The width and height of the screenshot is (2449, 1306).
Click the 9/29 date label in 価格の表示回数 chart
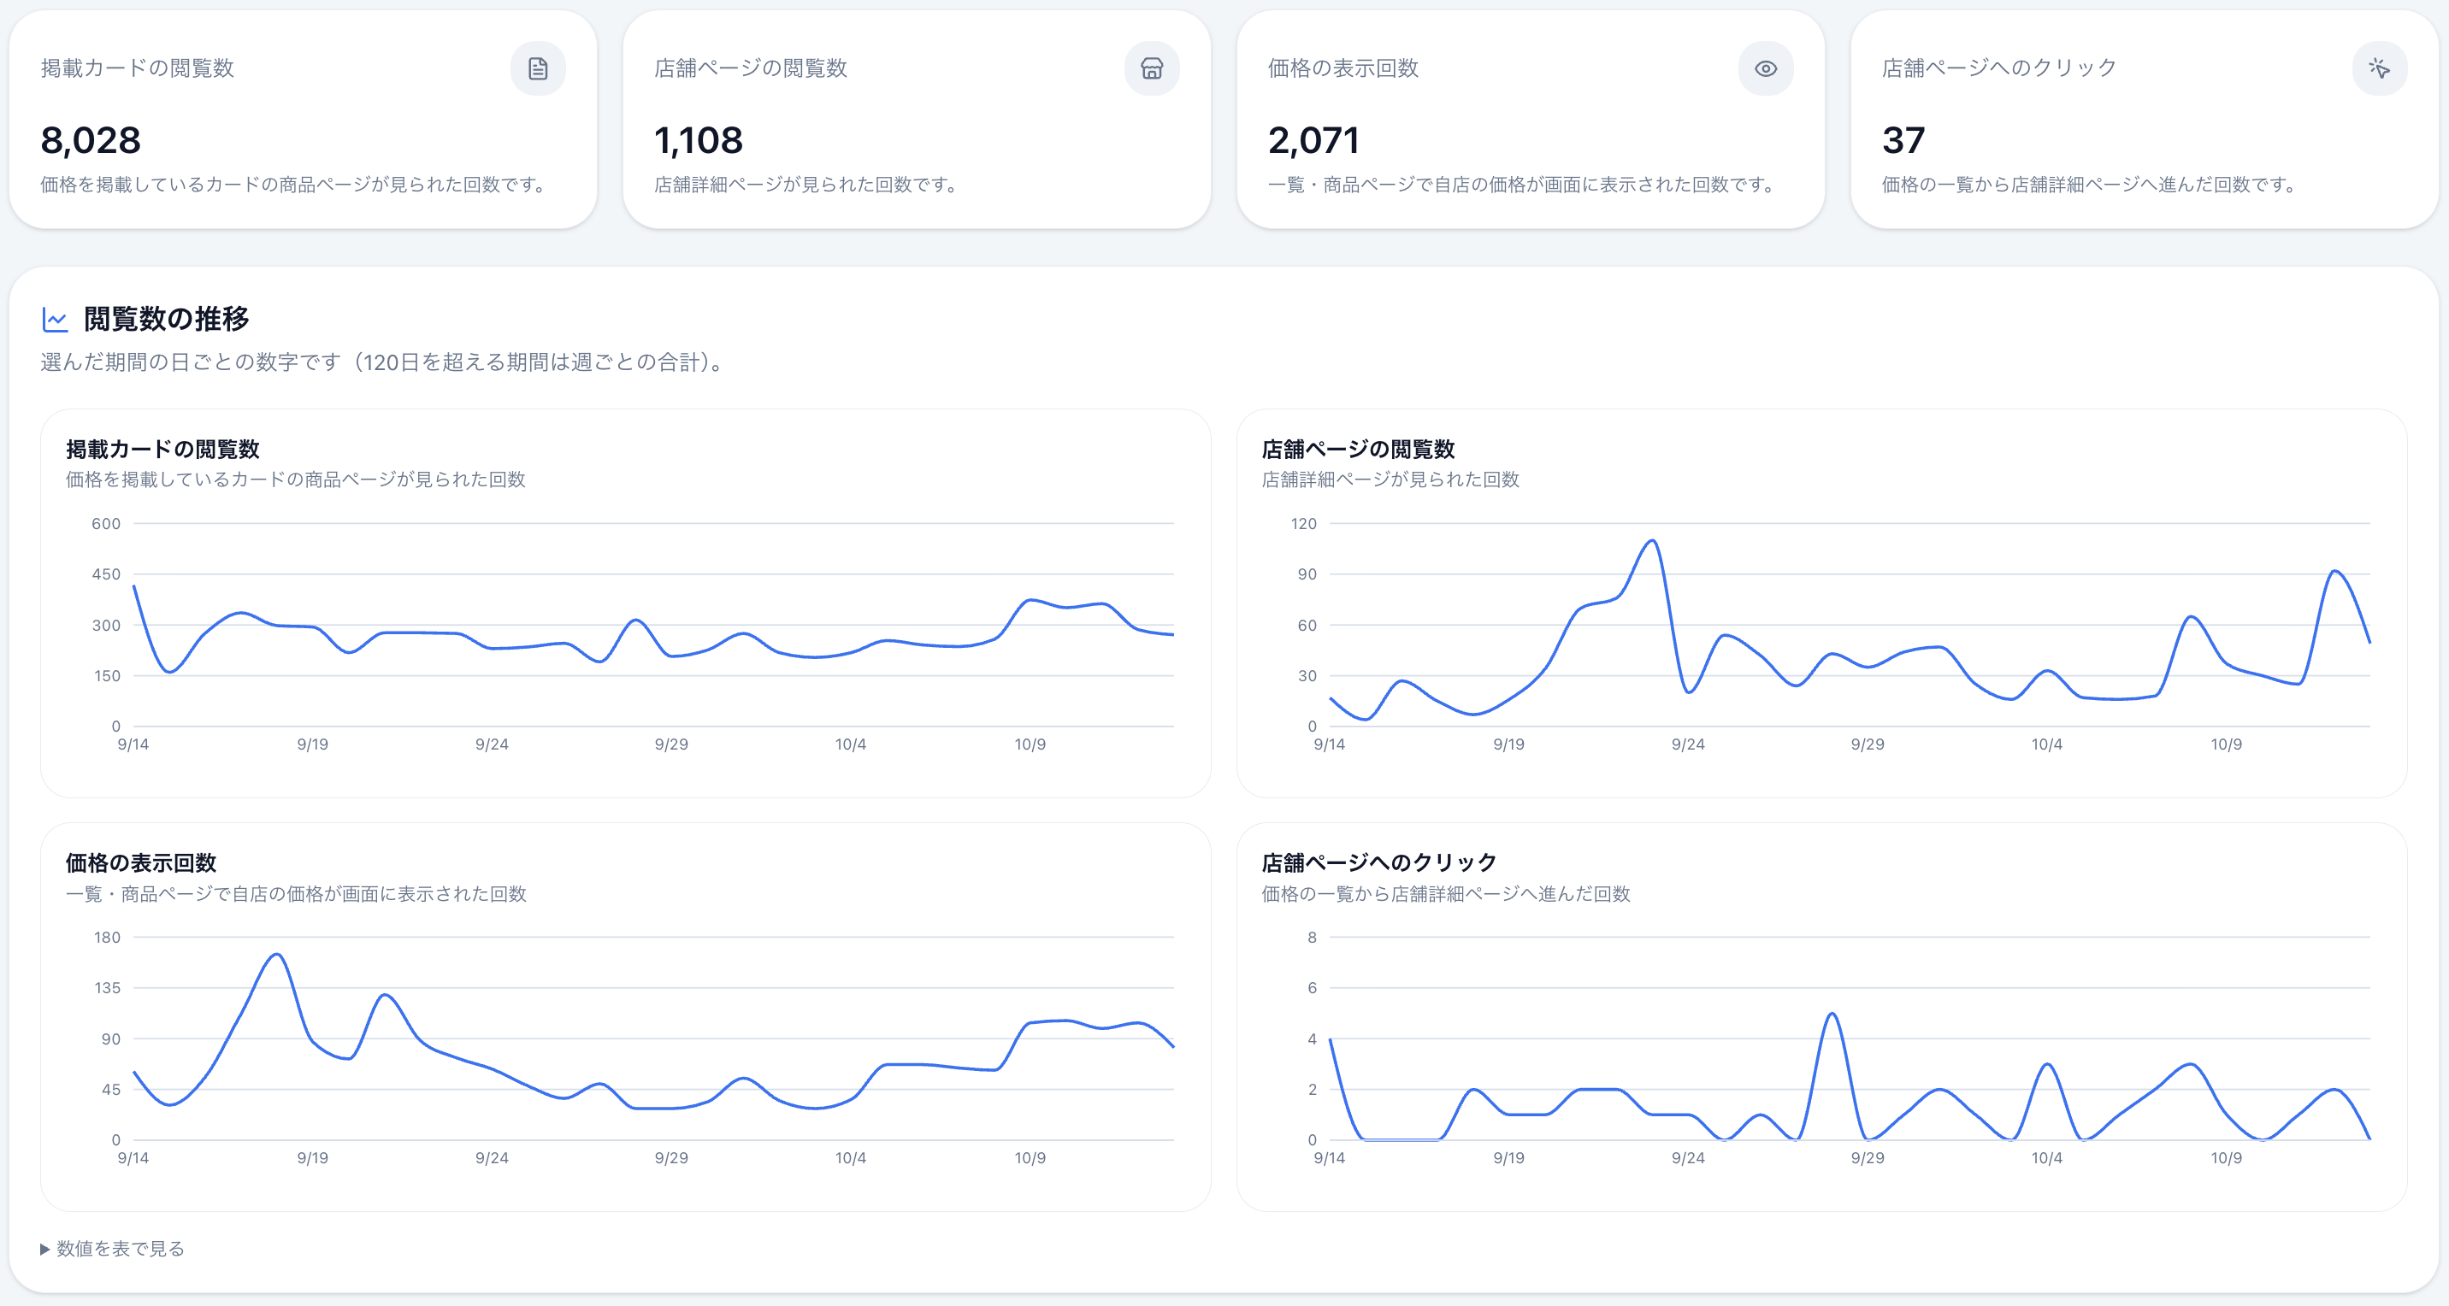[x=671, y=1158]
